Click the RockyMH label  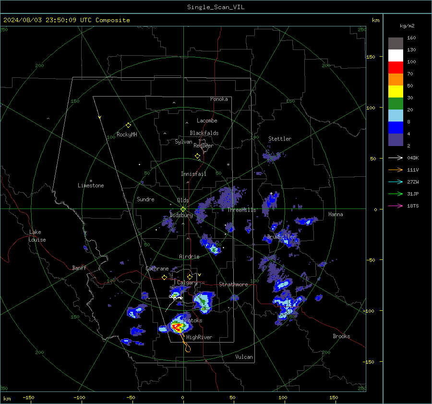[127, 135]
